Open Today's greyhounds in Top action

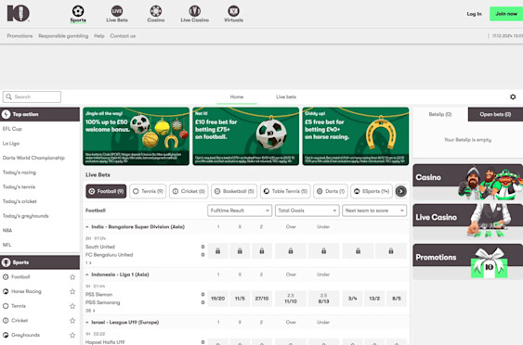26,216
